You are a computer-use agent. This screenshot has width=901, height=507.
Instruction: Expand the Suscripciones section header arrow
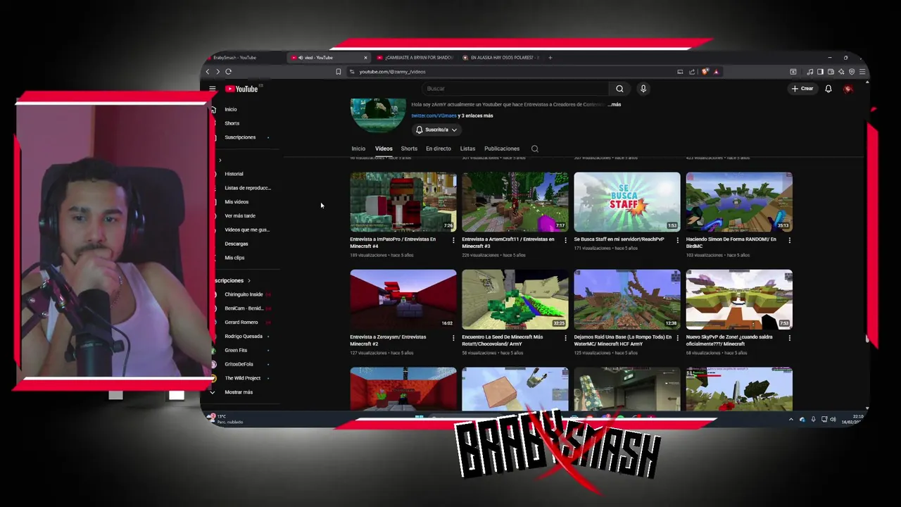[x=248, y=281]
